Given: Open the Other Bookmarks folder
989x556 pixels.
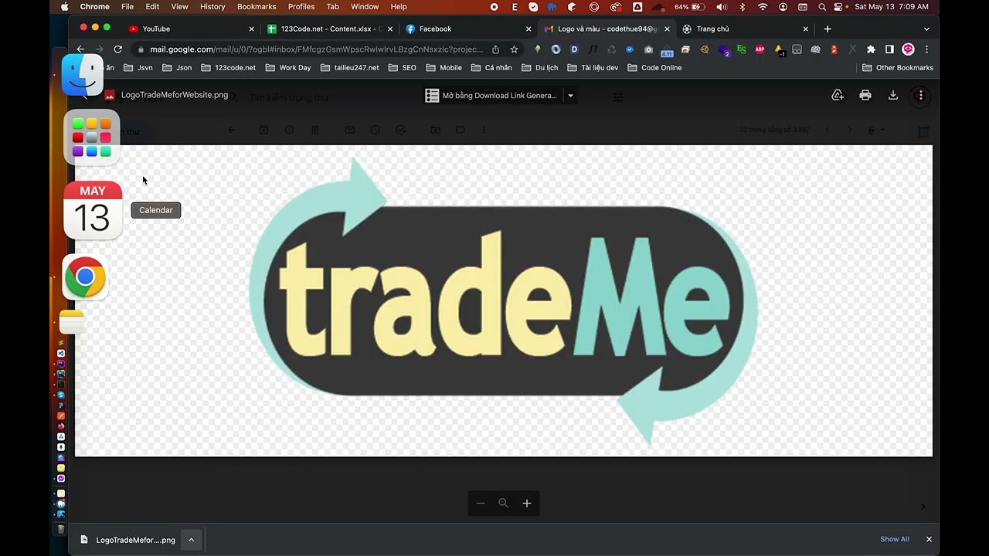Looking at the screenshot, I should (898, 67).
